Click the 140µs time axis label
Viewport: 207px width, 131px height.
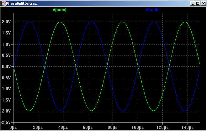click(187, 127)
